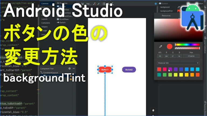The width and height of the screenshot is (207, 116).
Task: Click inside the saturation-brightness color field
Action: pos(178,30)
